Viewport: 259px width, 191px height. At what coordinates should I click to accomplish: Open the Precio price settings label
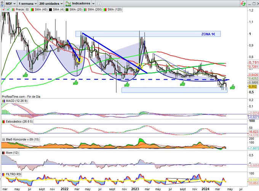point(18,10)
